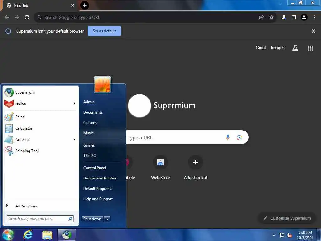Click the Windows Start orb
The height and width of the screenshot is (241, 321).
tap(8, 235)
